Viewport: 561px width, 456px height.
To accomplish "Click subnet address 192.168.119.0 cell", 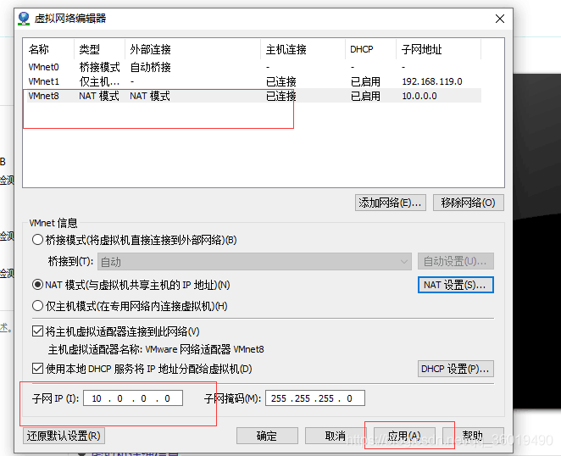I will (x=432, y=81).
